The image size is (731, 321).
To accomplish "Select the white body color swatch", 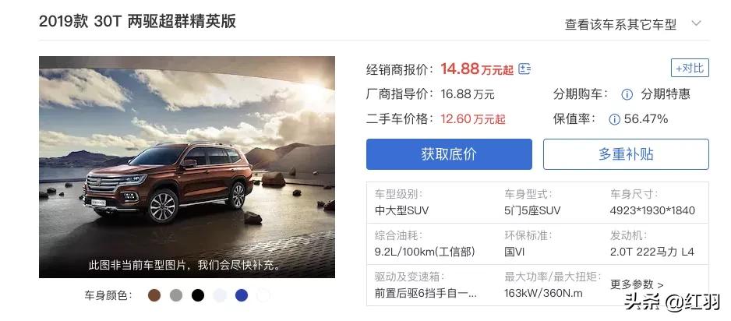I will 263,295.
